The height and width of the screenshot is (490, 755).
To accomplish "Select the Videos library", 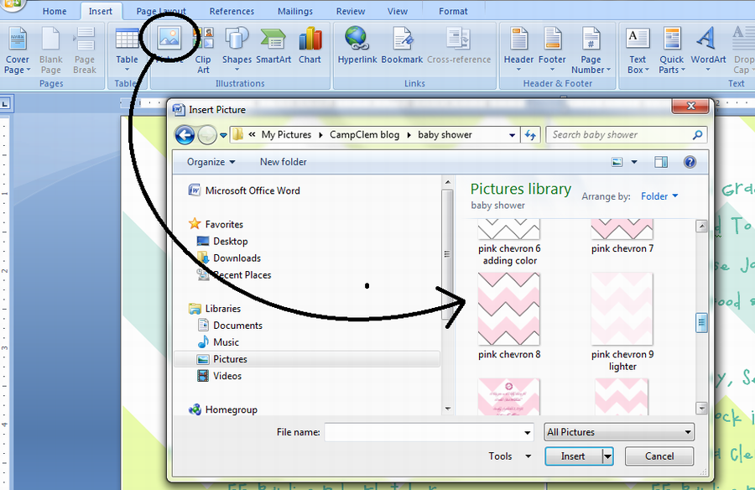I will (219, 376).
